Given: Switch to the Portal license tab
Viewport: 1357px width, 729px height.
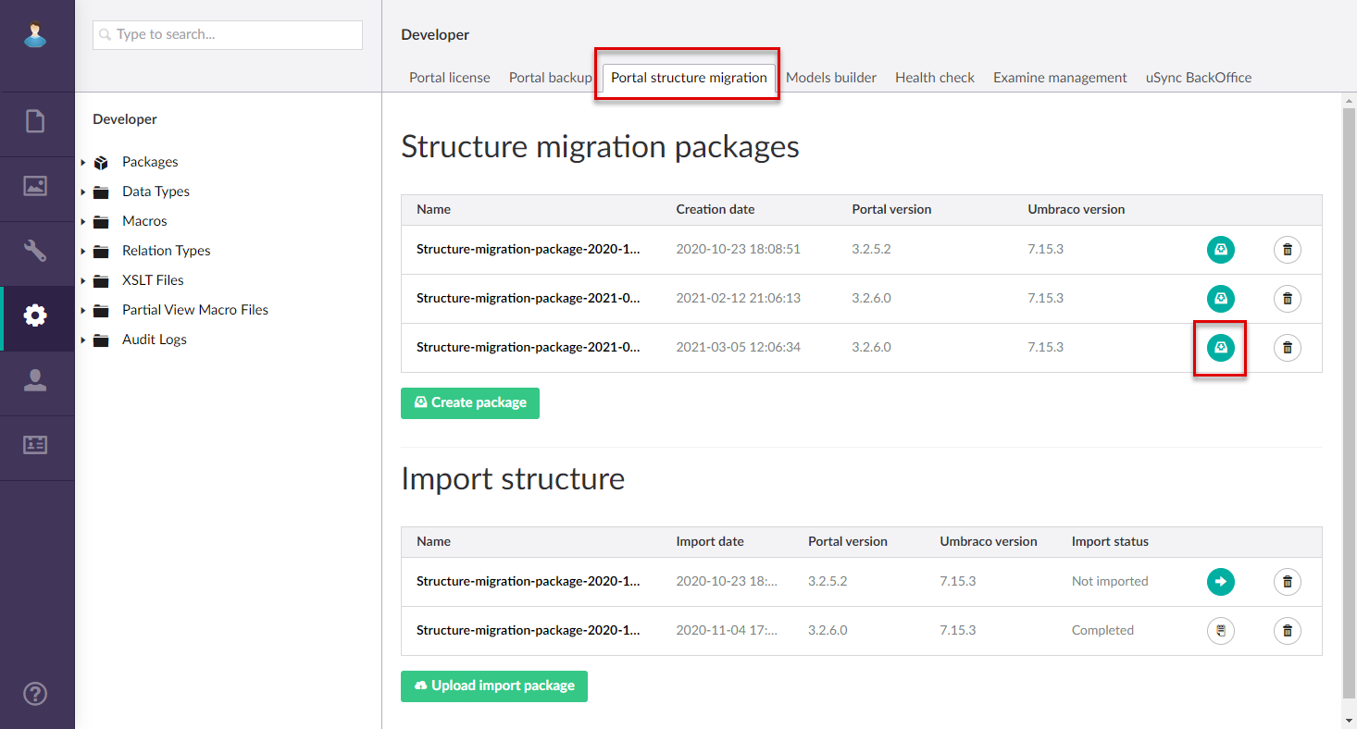Looking at the screenshot, I should point(450,78).
